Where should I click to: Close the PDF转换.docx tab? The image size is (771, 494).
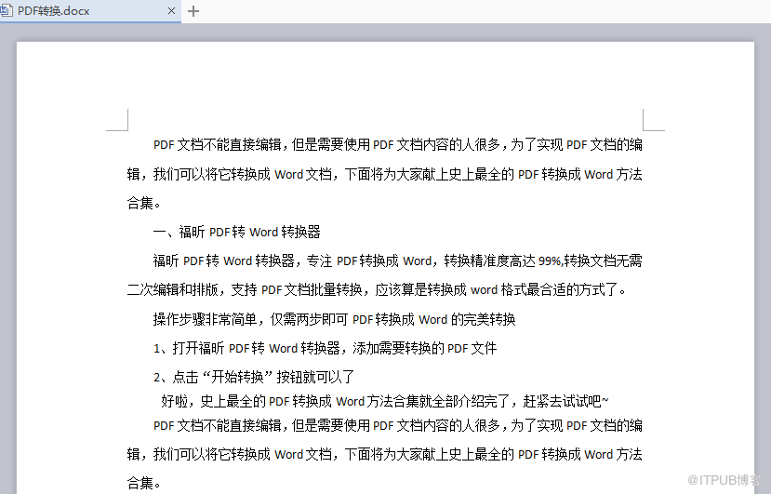point(171,10)
